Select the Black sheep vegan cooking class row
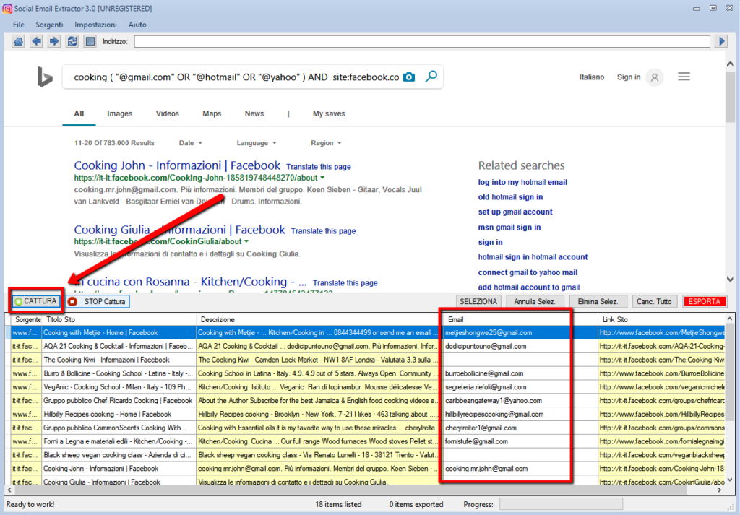Image resolution: width=740 pixels, height=515 pixels. pyautogui.click(x=368, y=455)
